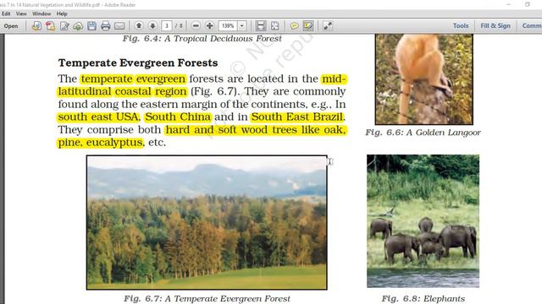Zoom out with the minus button

(196, 26)
